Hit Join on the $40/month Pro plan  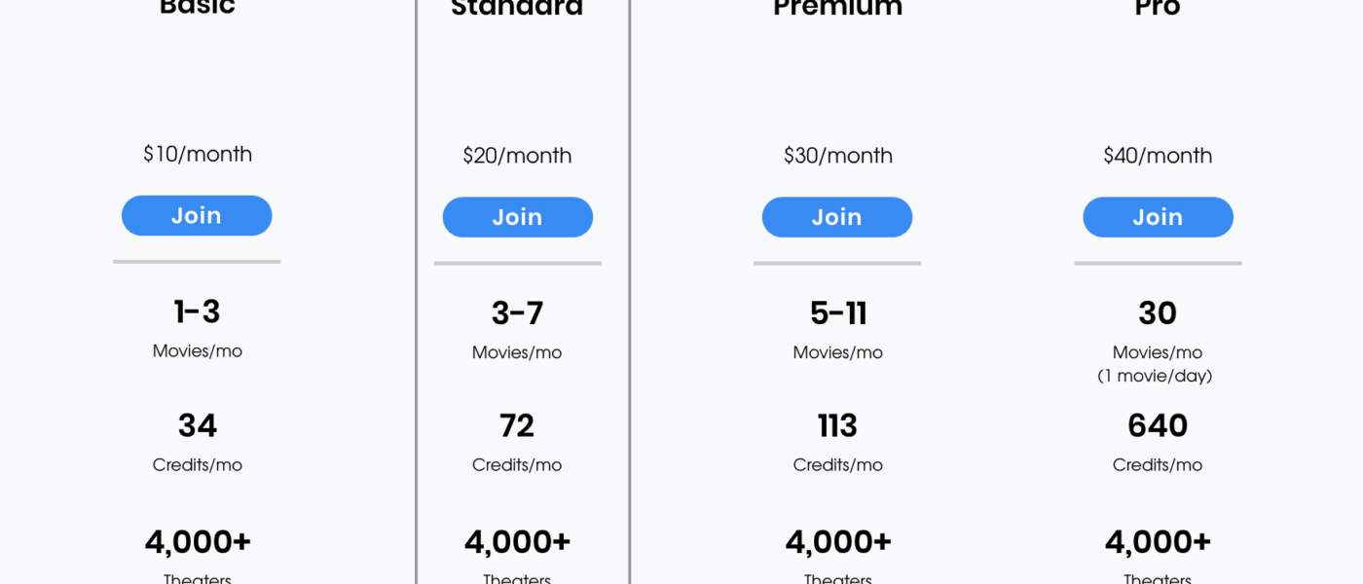[1158, 217]
